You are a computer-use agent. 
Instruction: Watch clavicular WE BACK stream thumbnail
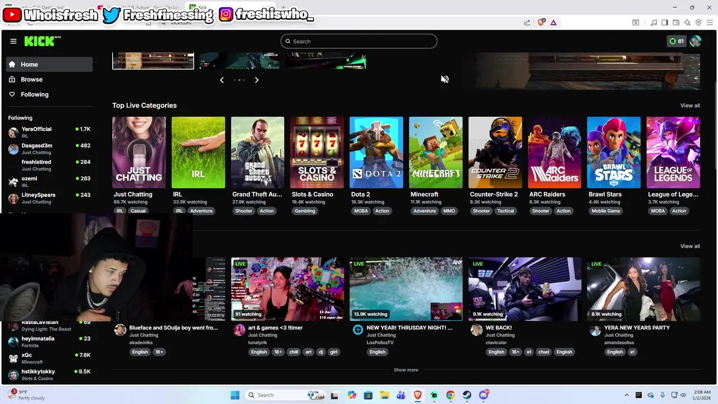point(524,289)
